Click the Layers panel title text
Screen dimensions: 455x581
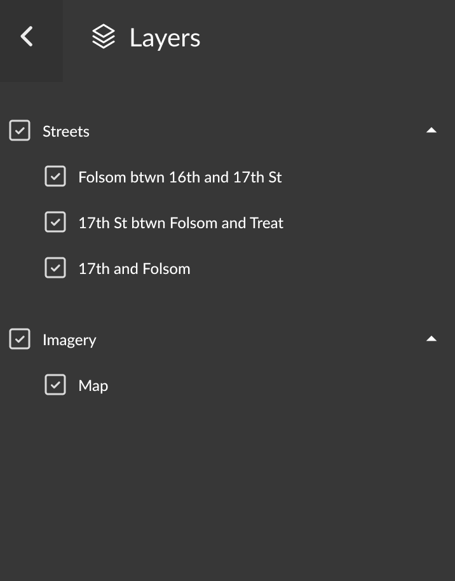(x=165, y=37)
